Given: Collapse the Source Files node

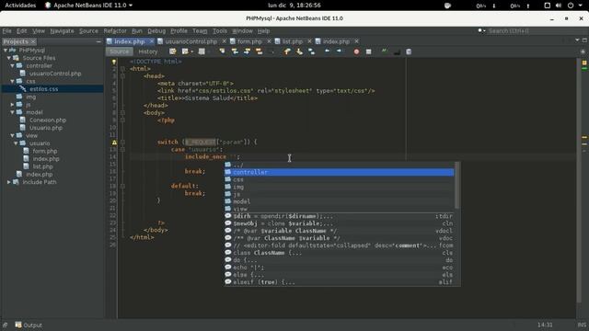Looking at the screenshot, I should 9,58.
